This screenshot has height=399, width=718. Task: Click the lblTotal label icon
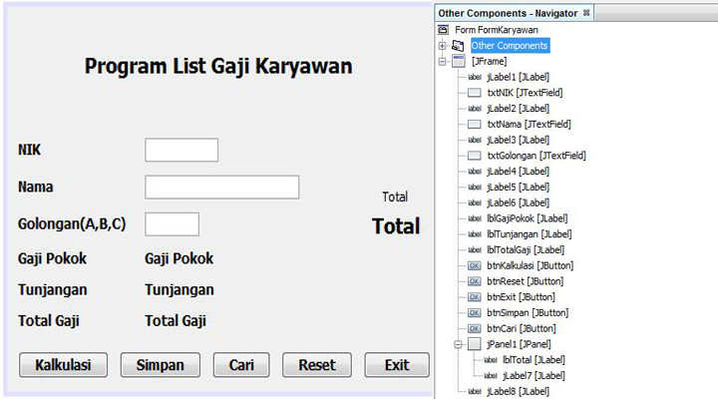(491, 360)
